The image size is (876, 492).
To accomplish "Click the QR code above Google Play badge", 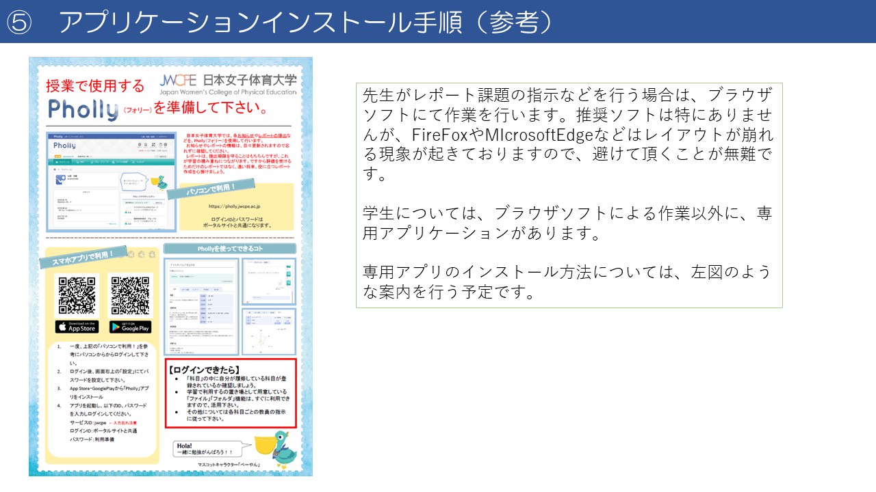I will 130,295.
